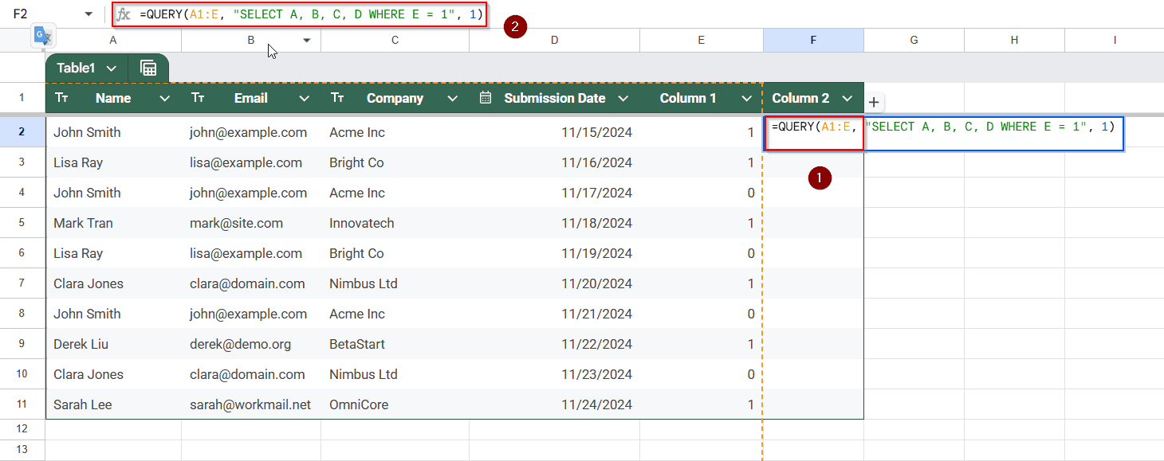This screenshot has width=1164, height=461.
Task: Select row 2 header
Action: tap(22, 132)
